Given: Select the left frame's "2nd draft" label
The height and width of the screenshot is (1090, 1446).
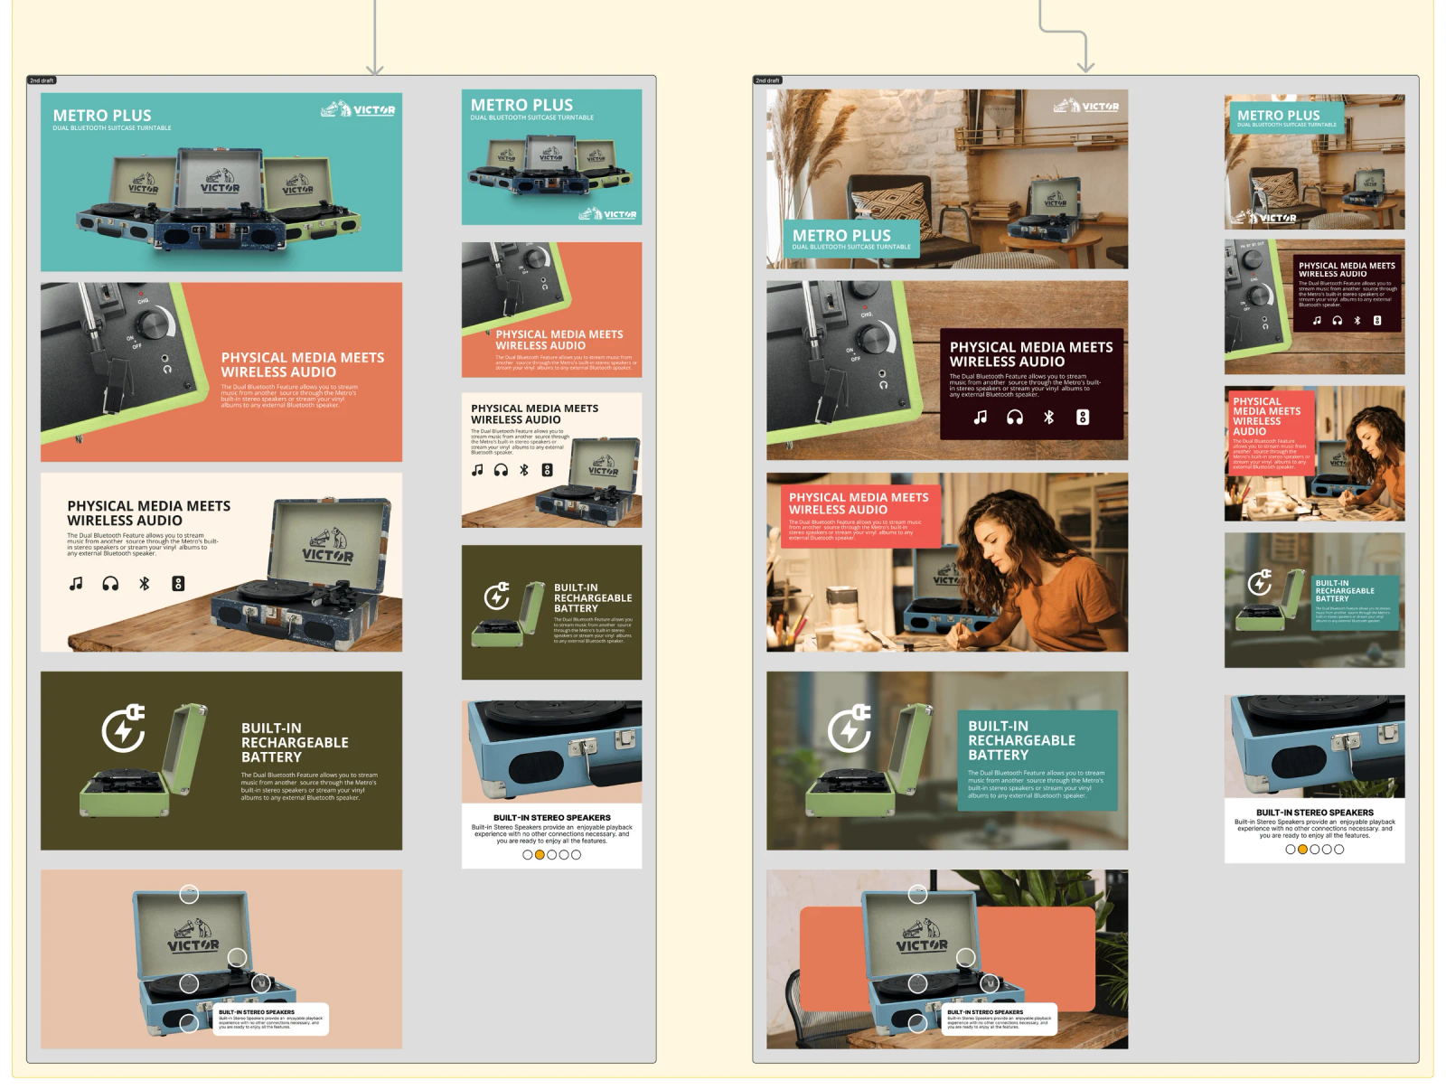Looking at the screenshot, I should pos(42,80).
